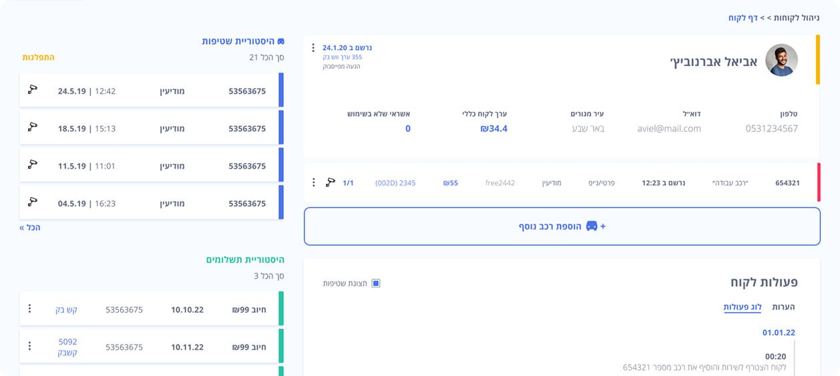Image resolution: width=840 pixels, height=376 pixels.
Task: Click wash icon in the 11.5.19 row
Action: point(32,165)
